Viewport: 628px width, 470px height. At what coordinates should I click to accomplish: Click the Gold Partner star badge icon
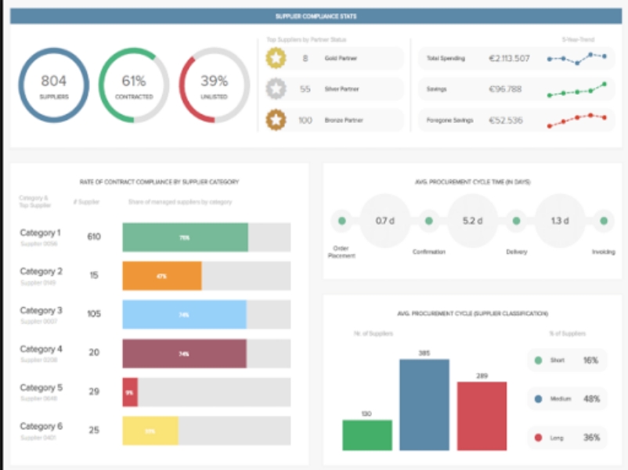click(276, 59)
